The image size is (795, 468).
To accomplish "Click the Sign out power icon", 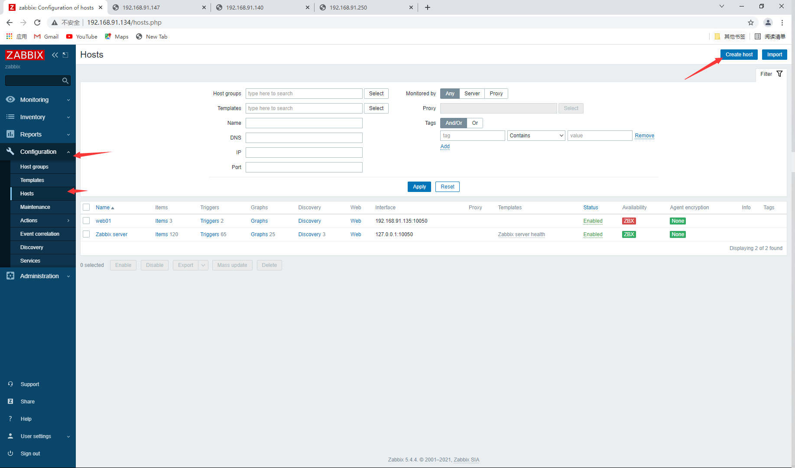I will tap(10, 453).
